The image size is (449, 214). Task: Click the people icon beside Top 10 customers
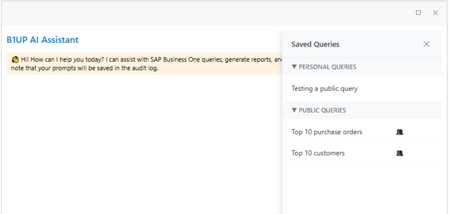pos(399,153)
